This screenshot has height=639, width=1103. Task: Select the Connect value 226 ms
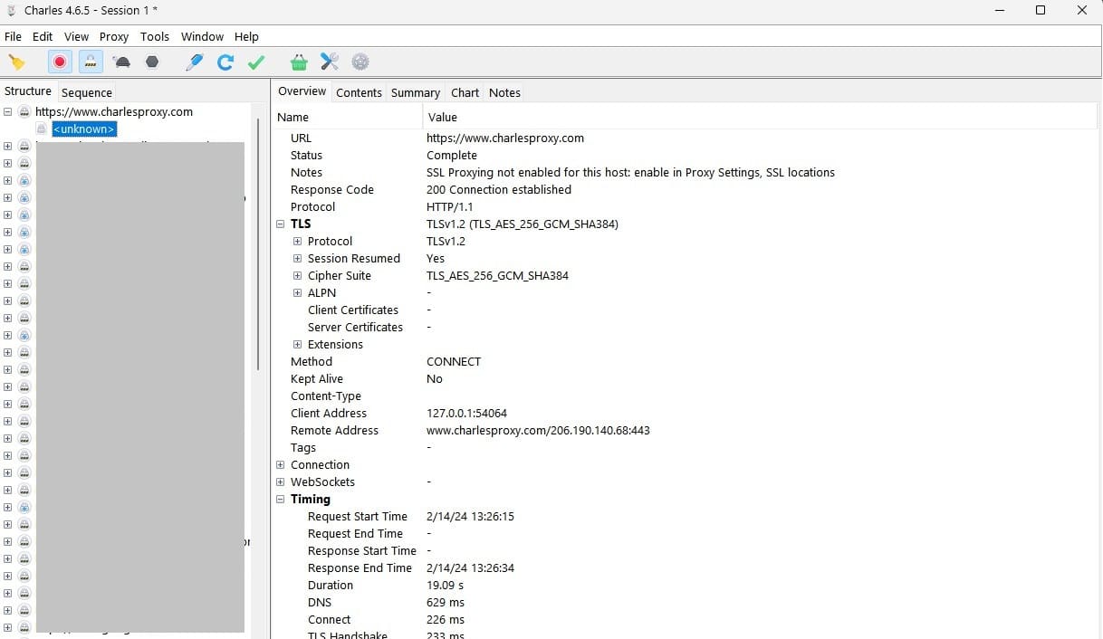pos(445,620)
